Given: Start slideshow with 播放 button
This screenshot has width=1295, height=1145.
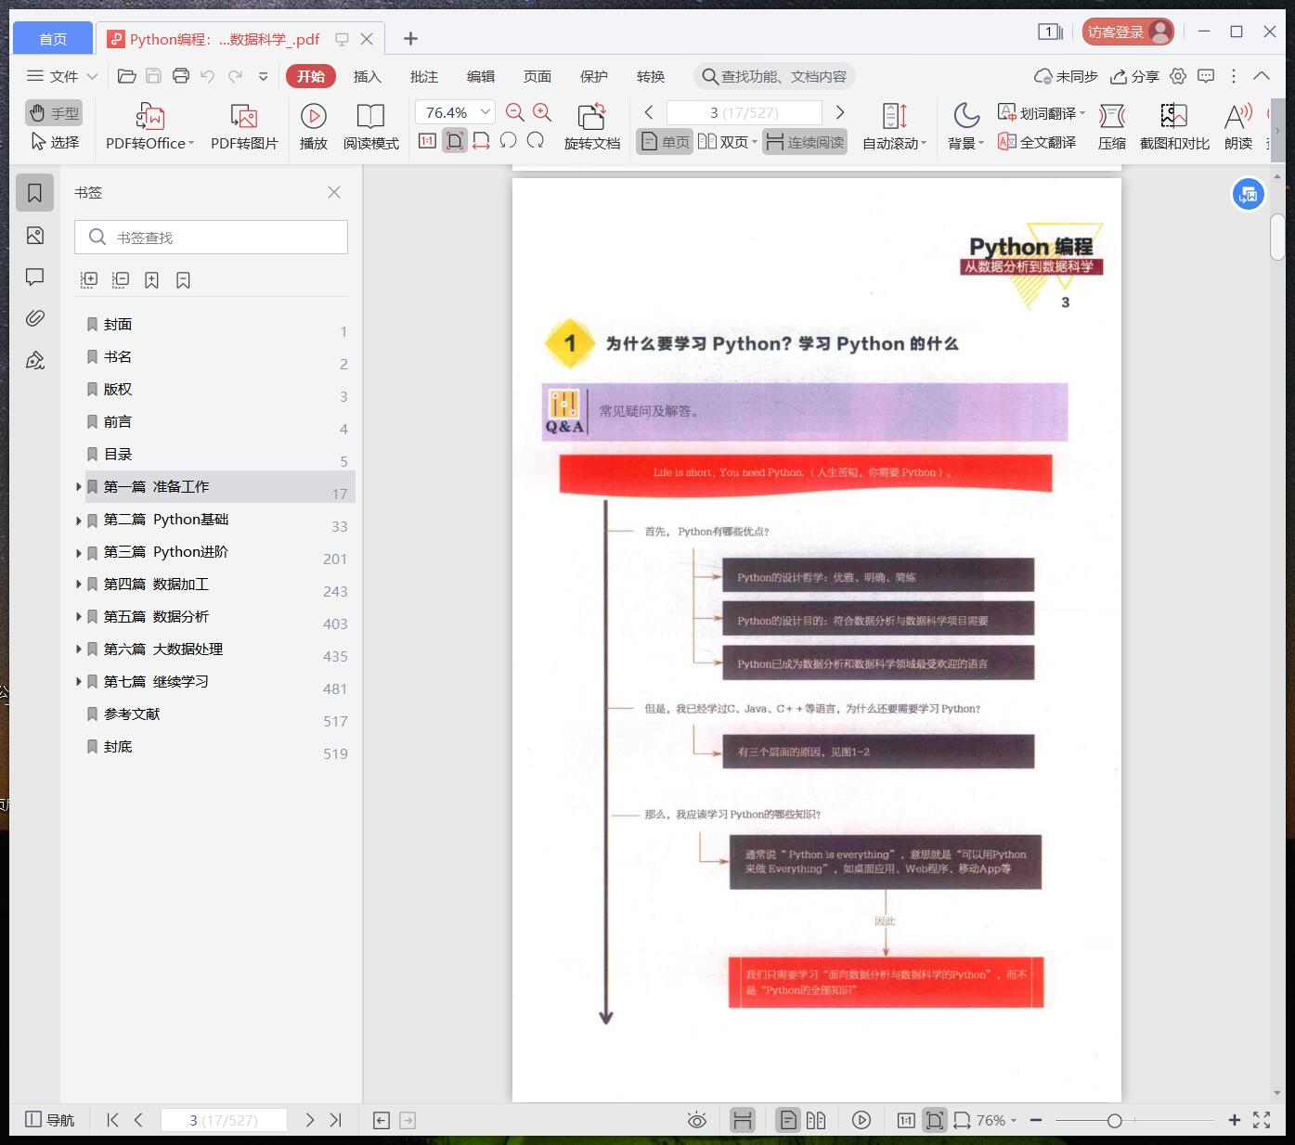Looking at the screenshot, I should (x=314, y=126).
